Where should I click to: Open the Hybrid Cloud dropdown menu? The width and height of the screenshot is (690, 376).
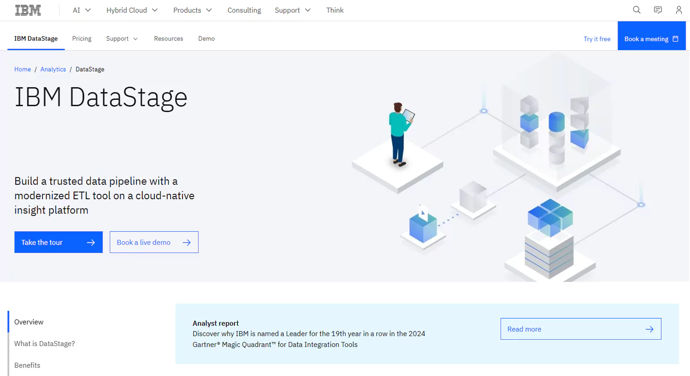132,10
